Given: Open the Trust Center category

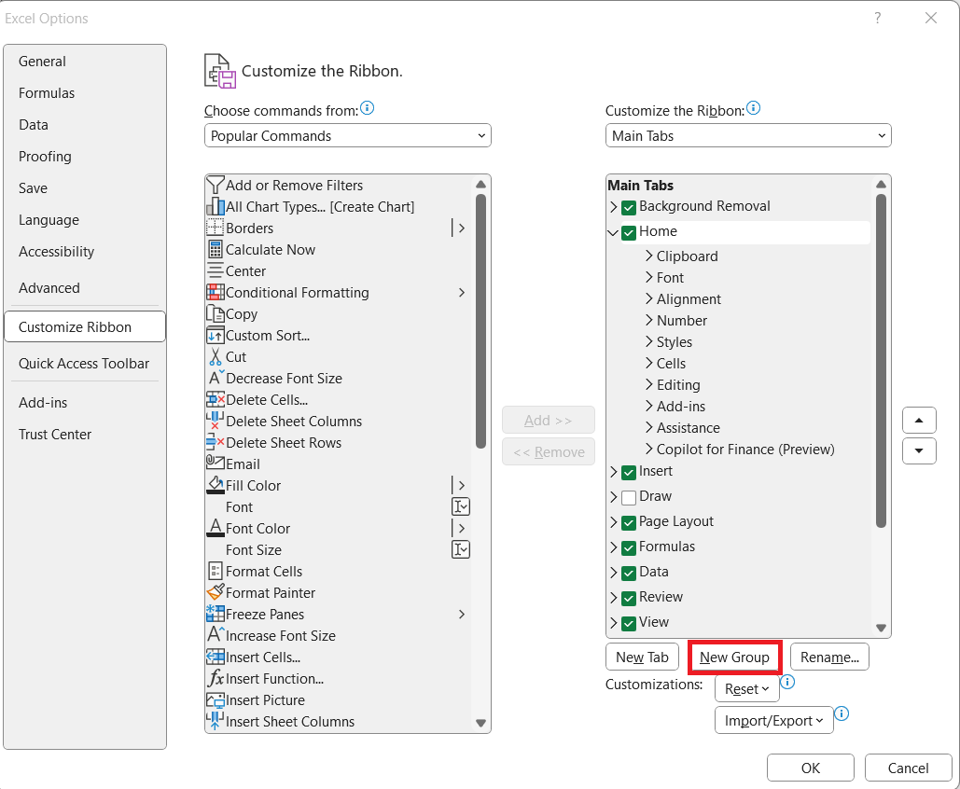Looking at the screenshot, I should click(85, 434).
